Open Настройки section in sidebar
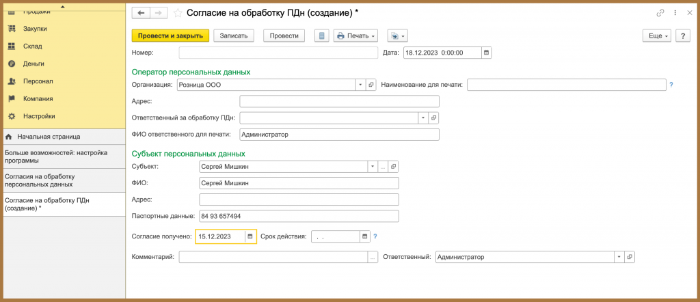This screenshot has height=302, width=700. pos(39,116)
